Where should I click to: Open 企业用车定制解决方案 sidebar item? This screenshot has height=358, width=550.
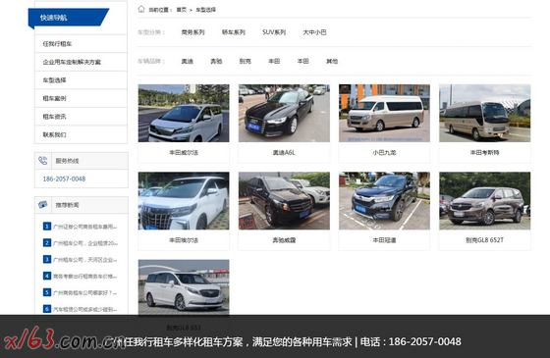click(x=81, y=62)
